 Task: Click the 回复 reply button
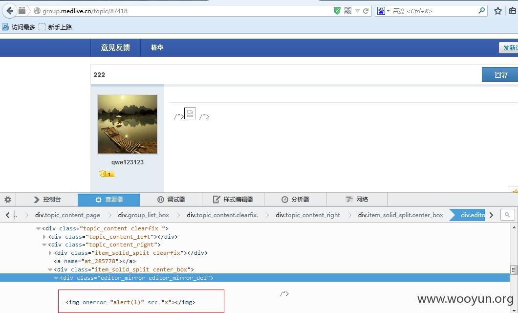[x=500, y=75]
